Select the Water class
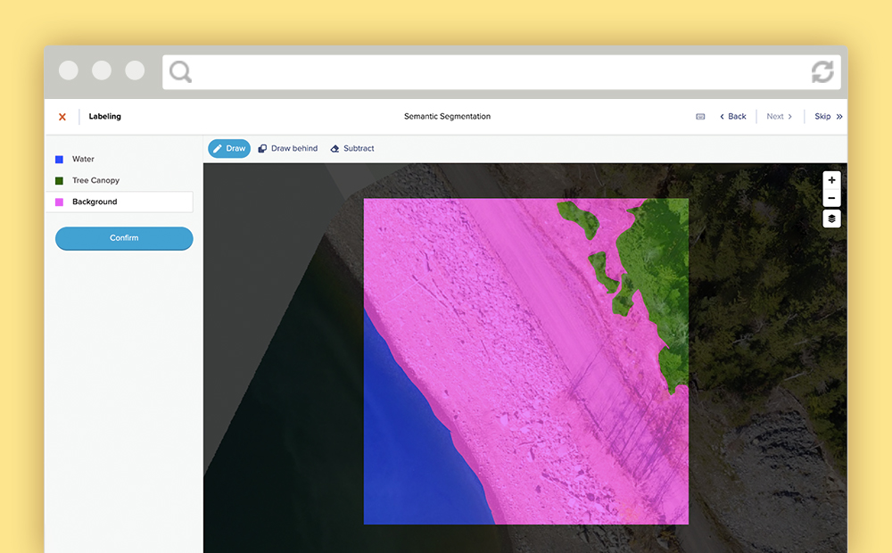Screen dimensions: 892x553 (x=82, y=159)
